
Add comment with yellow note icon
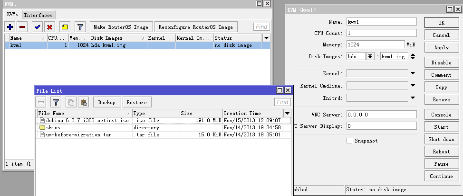(x=65, y=27)
